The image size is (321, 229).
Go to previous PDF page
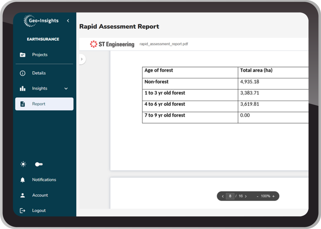(223, 196)
